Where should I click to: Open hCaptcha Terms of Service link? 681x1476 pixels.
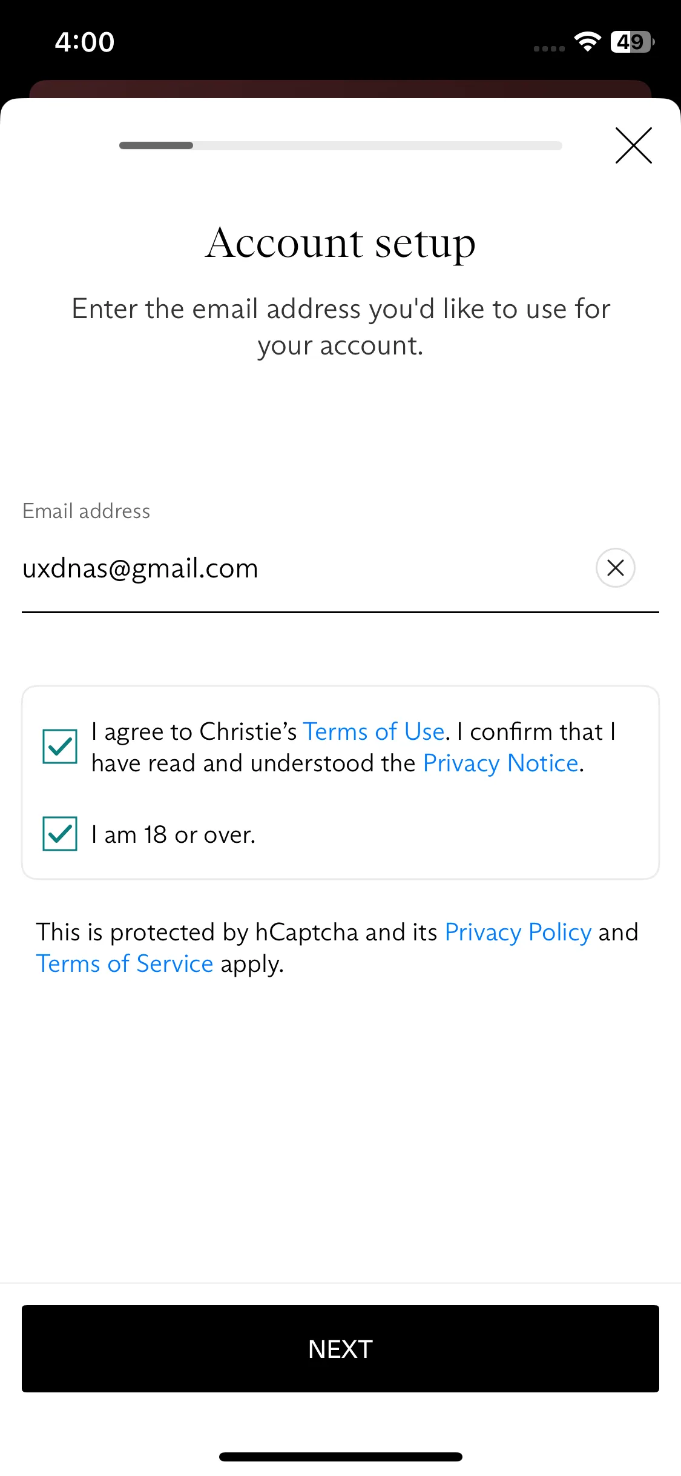[x=125, y=963]
